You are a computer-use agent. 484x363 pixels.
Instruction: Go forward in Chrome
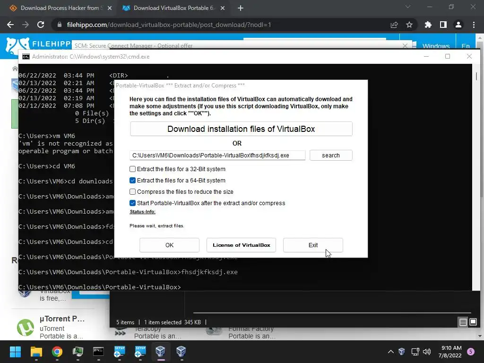(x=26, y=25)
